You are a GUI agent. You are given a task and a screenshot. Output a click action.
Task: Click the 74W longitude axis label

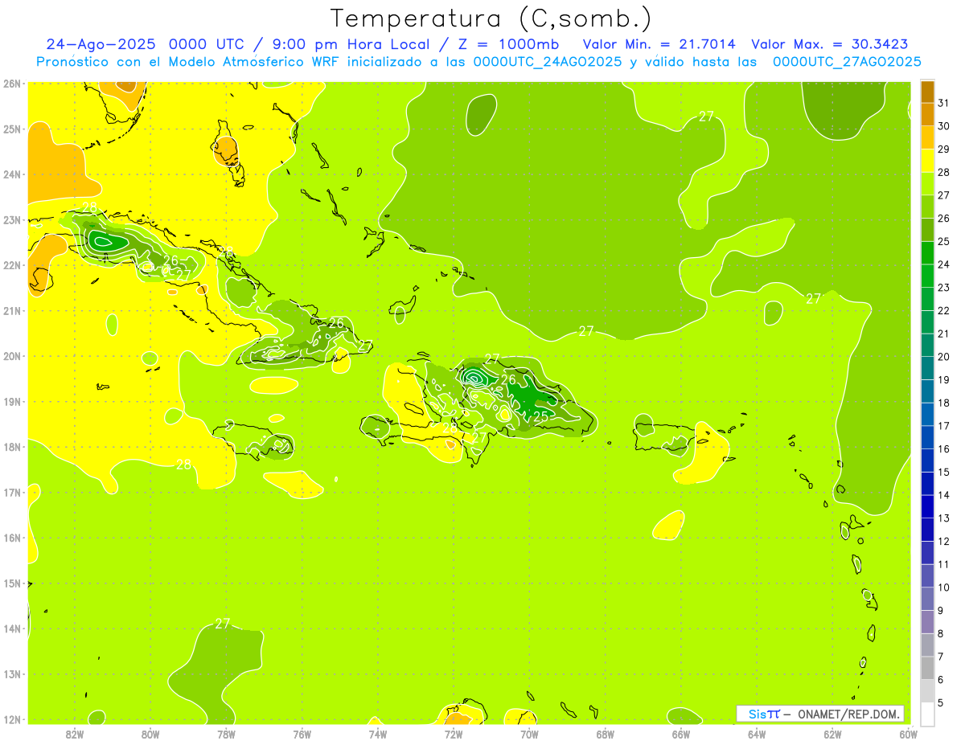[x=378, y=734]
